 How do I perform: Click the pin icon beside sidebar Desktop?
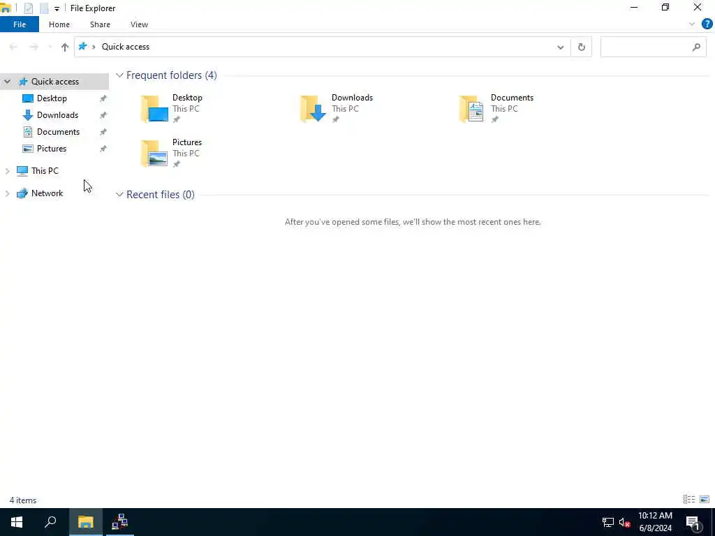pos(103,98)
